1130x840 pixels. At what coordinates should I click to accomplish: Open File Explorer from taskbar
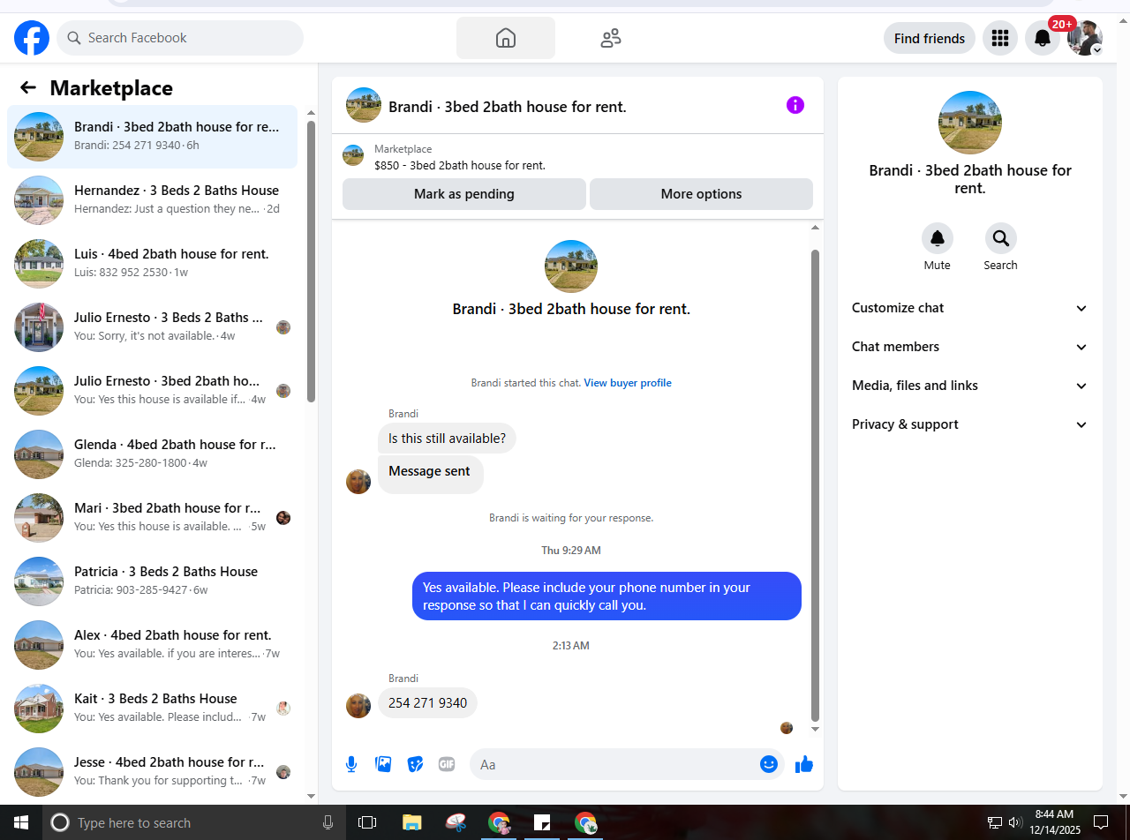(x=412, y=822)
